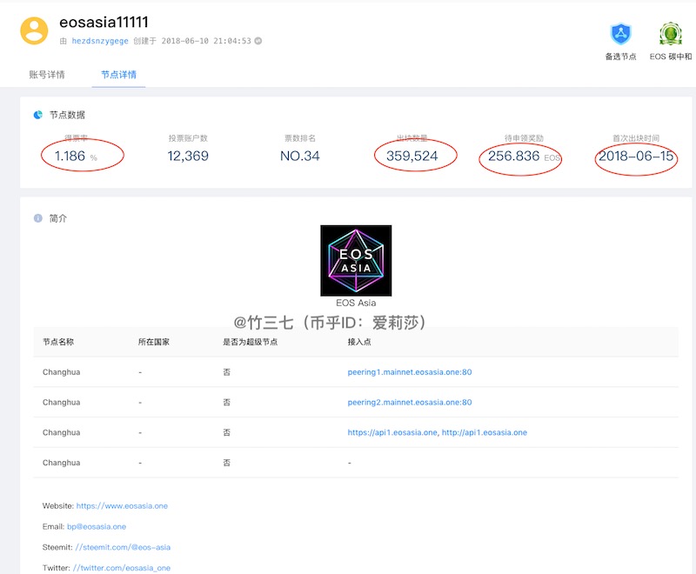Click the 节点名称 column header

pos(58,342)
